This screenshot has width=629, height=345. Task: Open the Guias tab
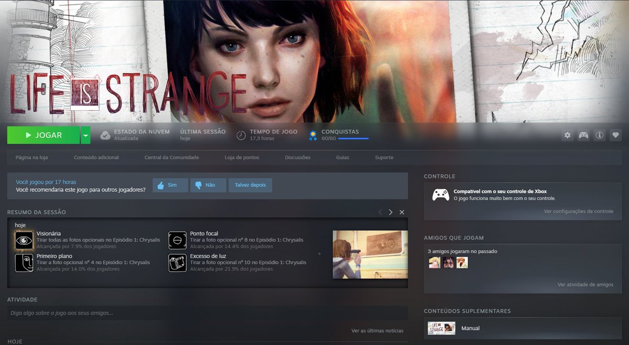click(343, 157)
